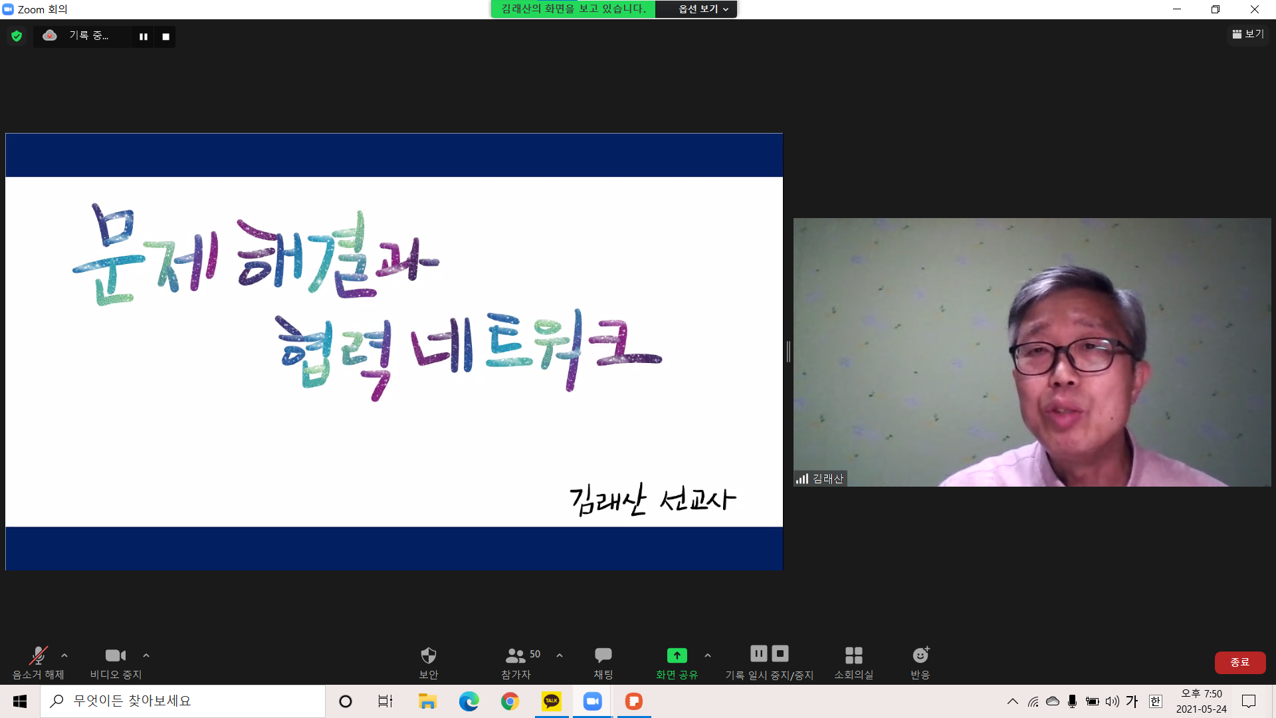
Task: Click the cloud recording status icon
Action: (50, 36)
